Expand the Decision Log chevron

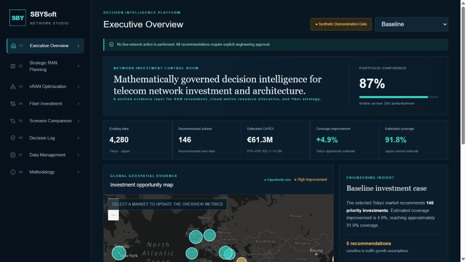point(78,138)
